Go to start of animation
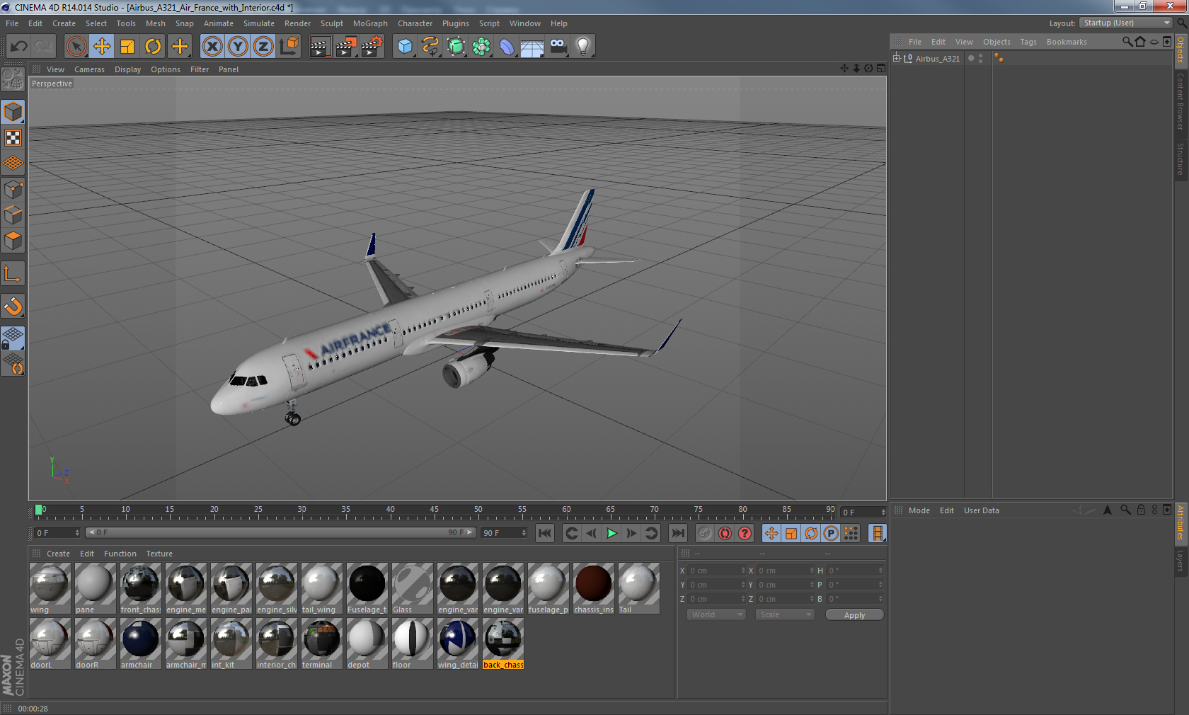1189x715 pixels. (545, 533)
